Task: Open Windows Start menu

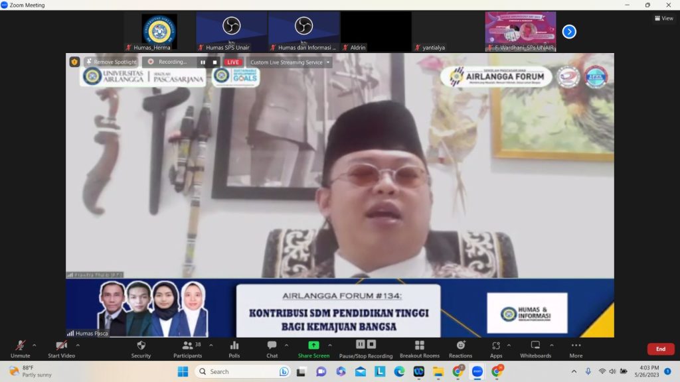Action: (183, 371)
